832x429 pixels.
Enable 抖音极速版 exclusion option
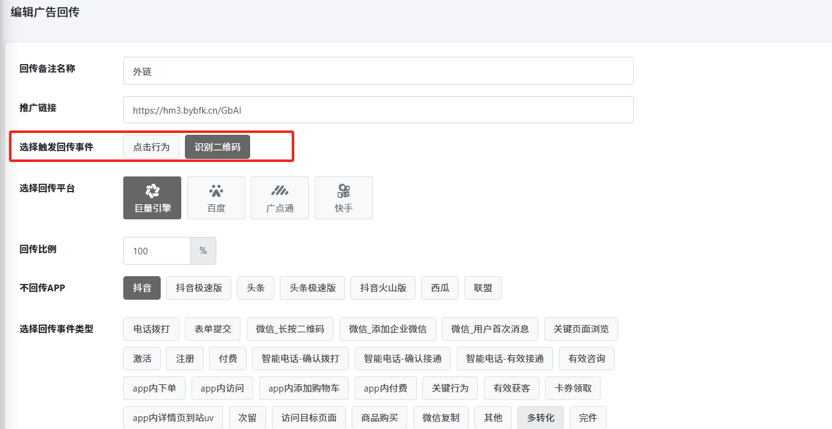[199, 288]
